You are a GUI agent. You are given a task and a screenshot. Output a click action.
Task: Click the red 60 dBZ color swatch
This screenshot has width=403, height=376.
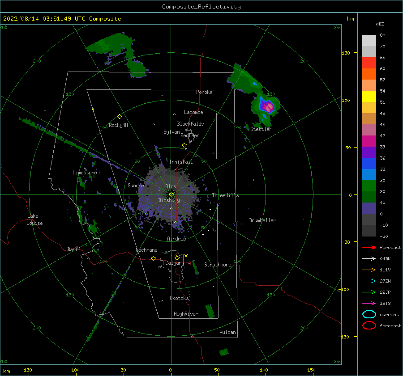(x=369, y=63)
